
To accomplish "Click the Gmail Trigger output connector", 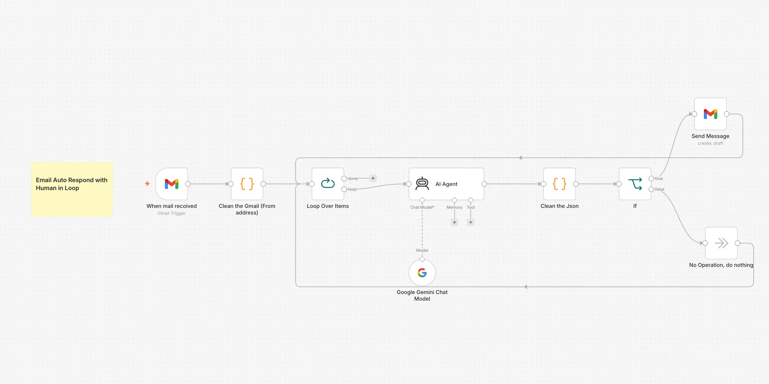I will [188, 184].
